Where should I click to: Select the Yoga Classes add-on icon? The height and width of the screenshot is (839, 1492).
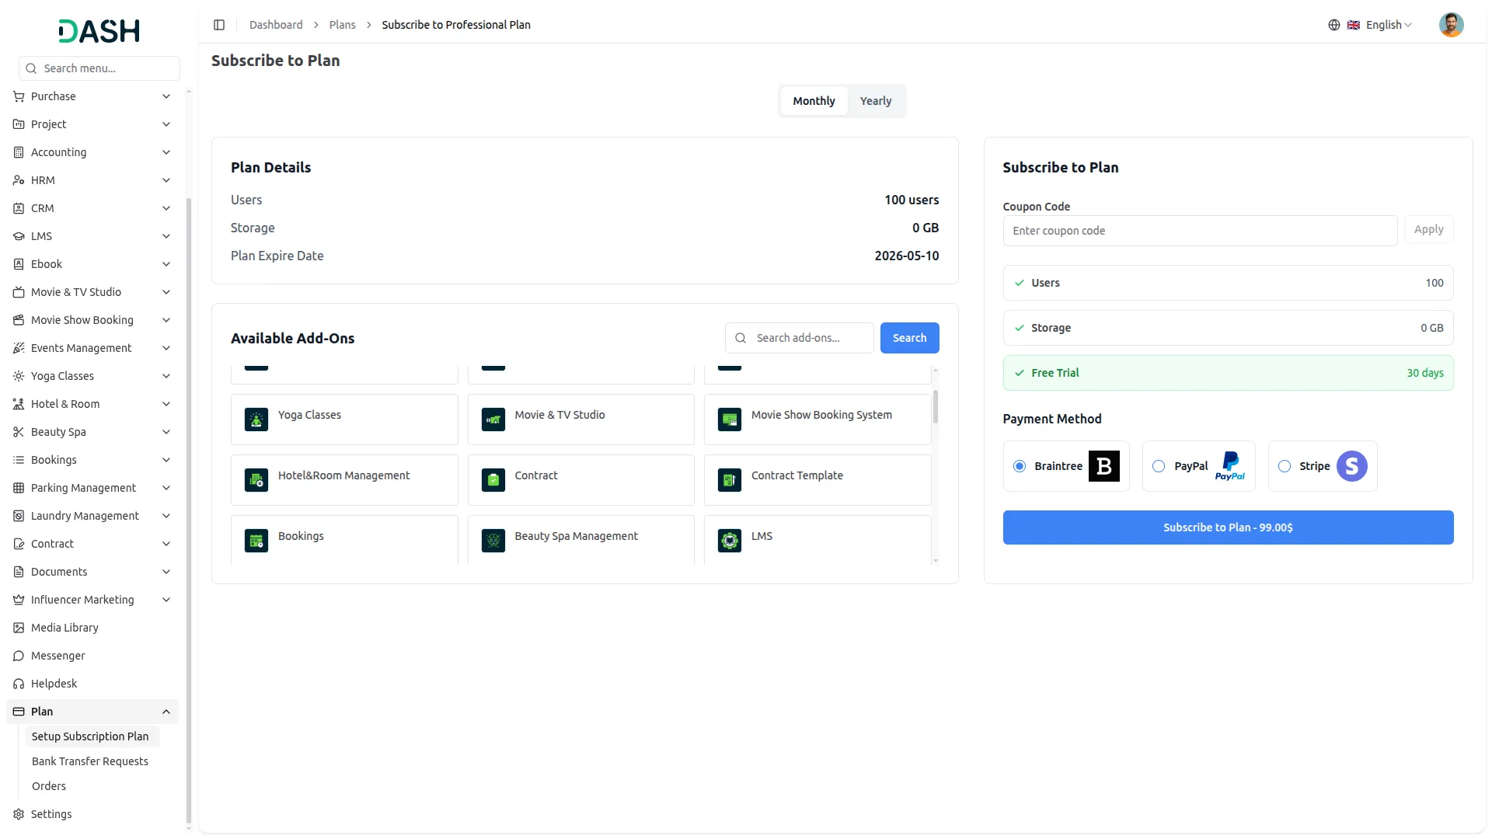click(x=256, y=419)
